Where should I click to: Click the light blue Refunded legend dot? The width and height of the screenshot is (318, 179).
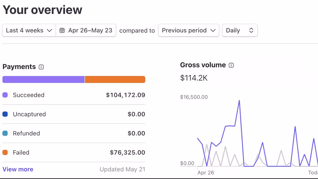5,133
